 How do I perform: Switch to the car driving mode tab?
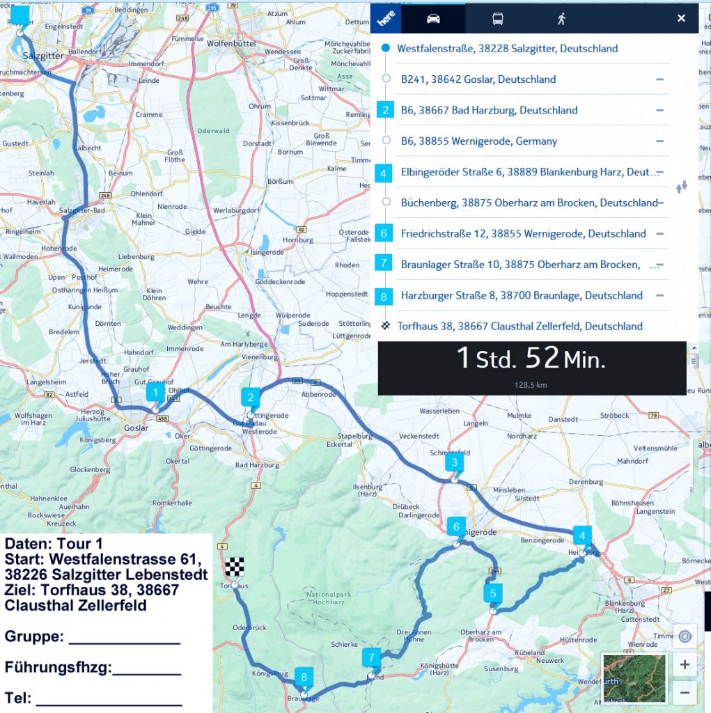coord(433,19)
